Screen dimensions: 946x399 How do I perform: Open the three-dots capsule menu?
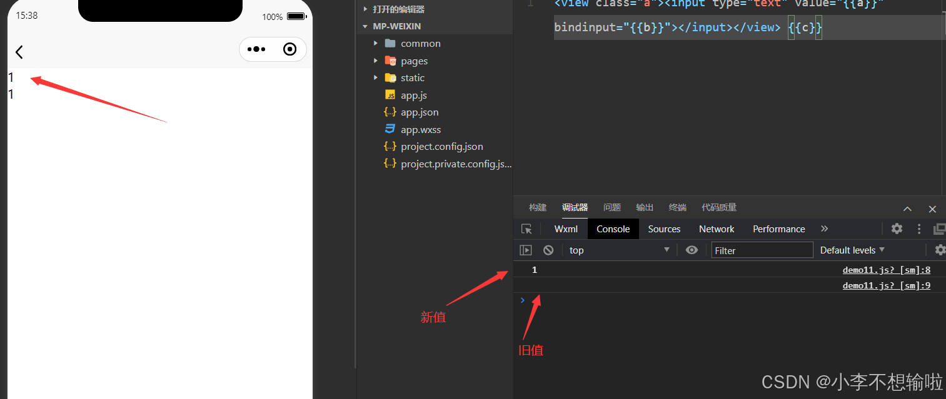point(256,49)
